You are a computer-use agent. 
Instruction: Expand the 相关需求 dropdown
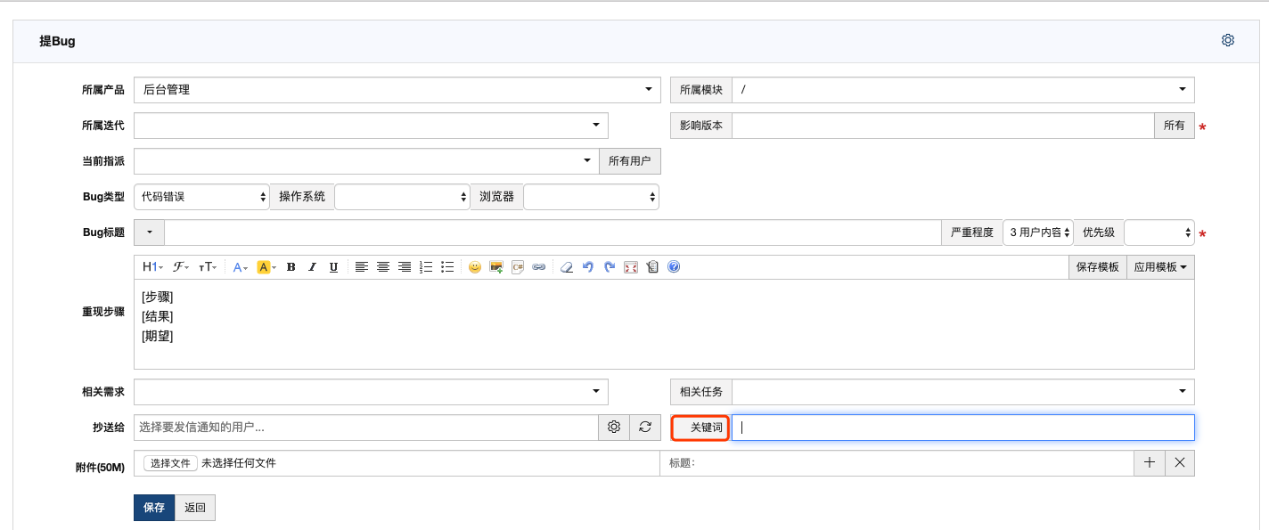click(x=371, y=392)
